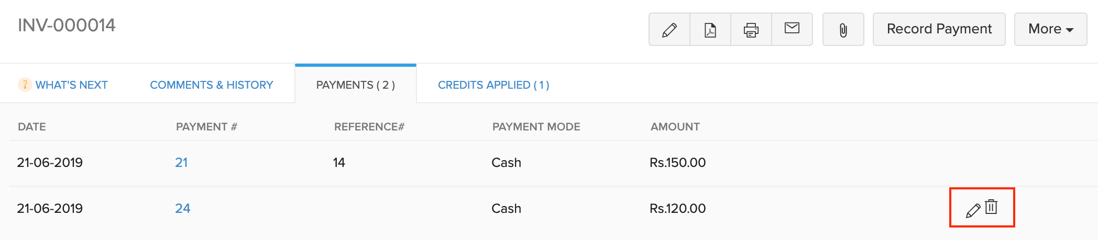
Task: Email the invoice using the envelope icon
Action: pos(792,29)
